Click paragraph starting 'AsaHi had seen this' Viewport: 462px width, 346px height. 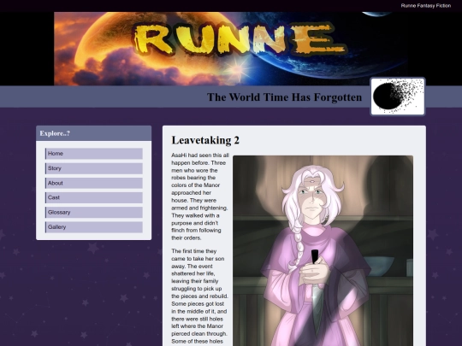click(200, 196)
